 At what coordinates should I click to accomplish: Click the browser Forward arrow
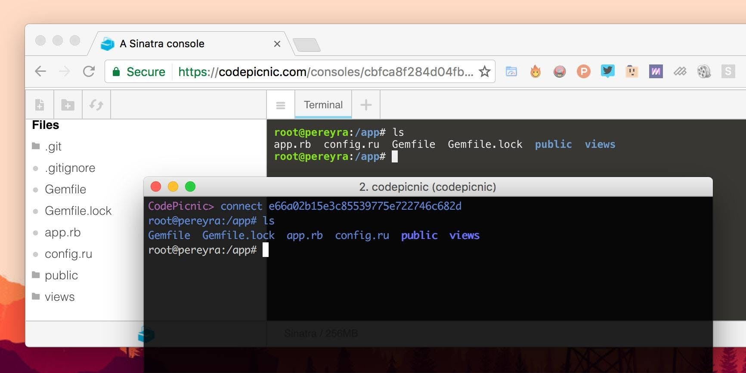coord(65,71)
